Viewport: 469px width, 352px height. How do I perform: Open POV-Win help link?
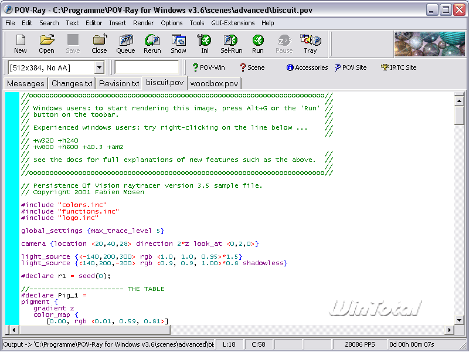coord(209,67)
